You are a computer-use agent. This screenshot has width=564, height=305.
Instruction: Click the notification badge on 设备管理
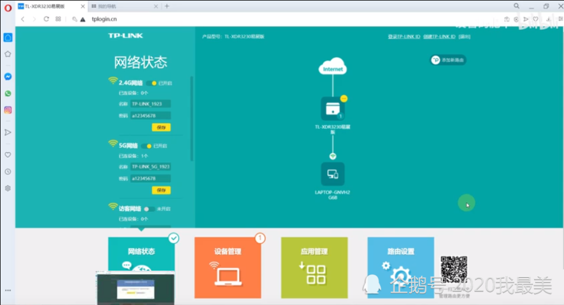(260, 238)
